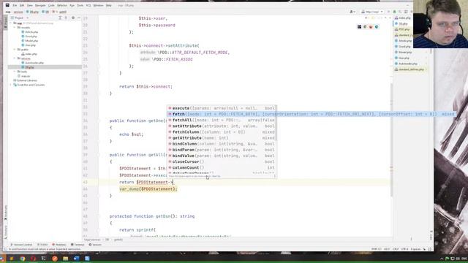Choose execute in the autocomplete popup
Image resolution: width=468 pixels, height=263 pixels.
(x=222, y=108)
